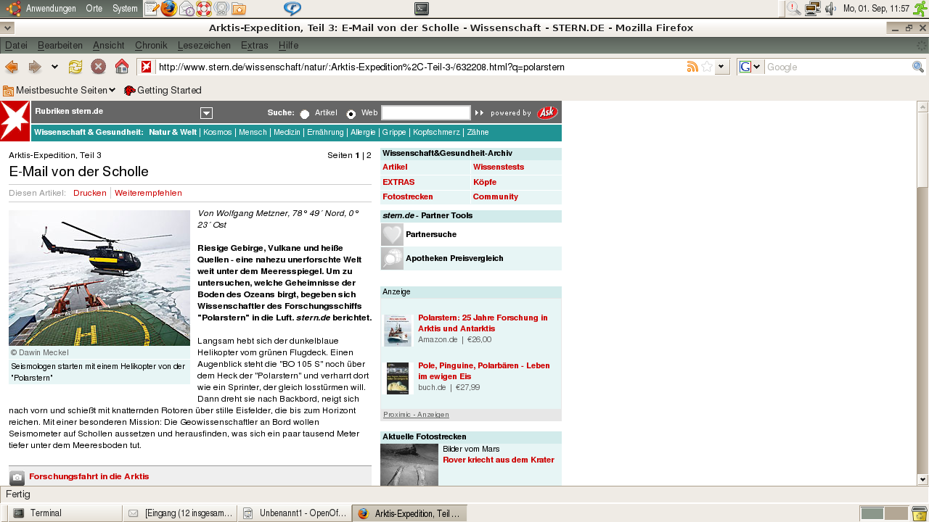Viewport: 929px width, 522px height.
Task: Launch the RealPlayer panel icon
Action: pos(292,9)
